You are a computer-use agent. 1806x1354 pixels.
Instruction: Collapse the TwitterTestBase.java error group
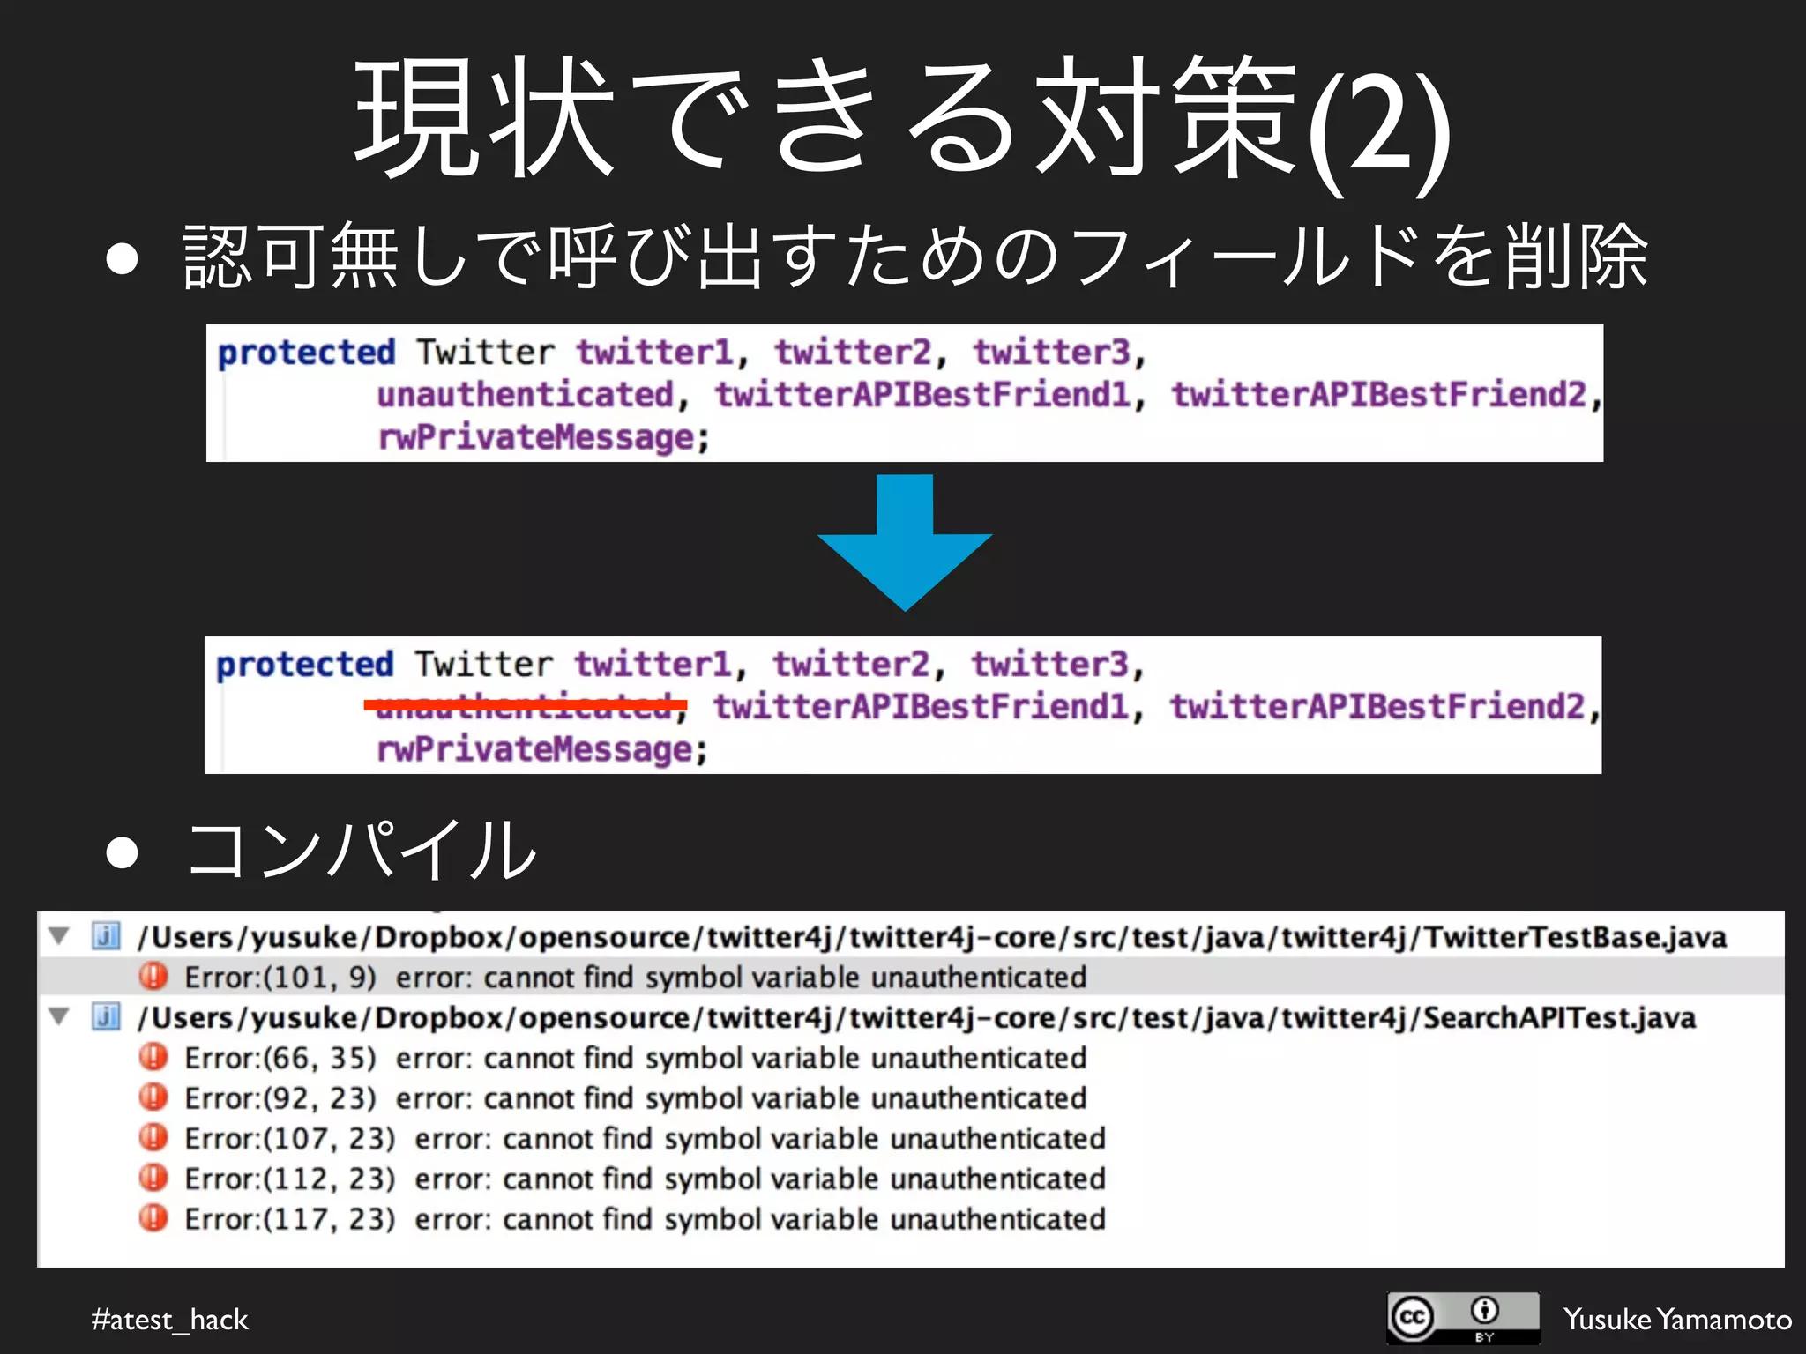60,935
